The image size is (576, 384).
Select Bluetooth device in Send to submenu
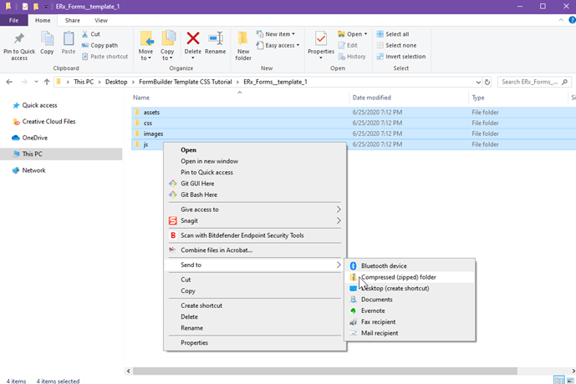[x=384, y=265]
